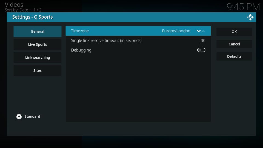
Task: Click the 9:45 PM clock
Action: click(243, 7)
